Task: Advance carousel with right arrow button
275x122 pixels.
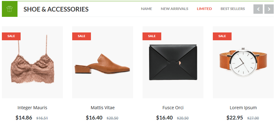Action: coord(269,9)
